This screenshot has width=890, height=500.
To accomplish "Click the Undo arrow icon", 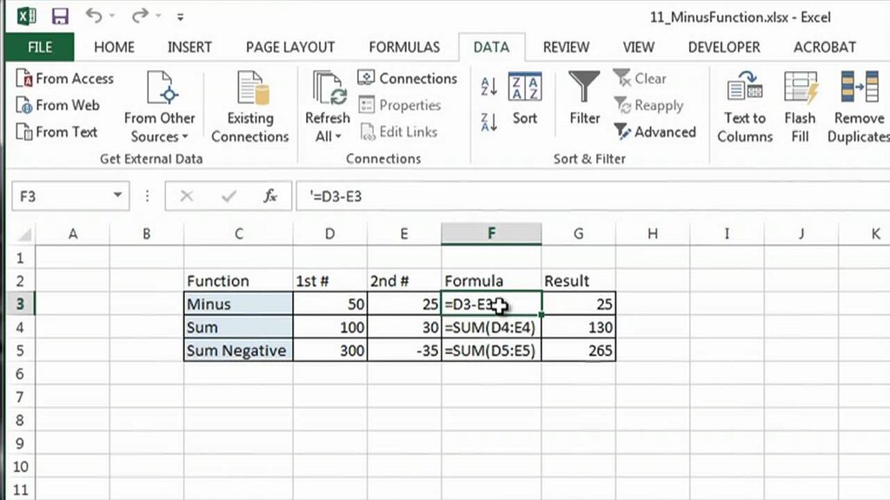I will 94,16.
